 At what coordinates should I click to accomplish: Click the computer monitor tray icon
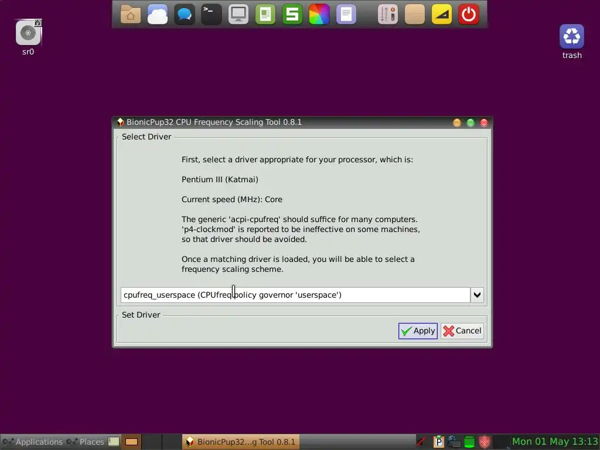[454, 442]
